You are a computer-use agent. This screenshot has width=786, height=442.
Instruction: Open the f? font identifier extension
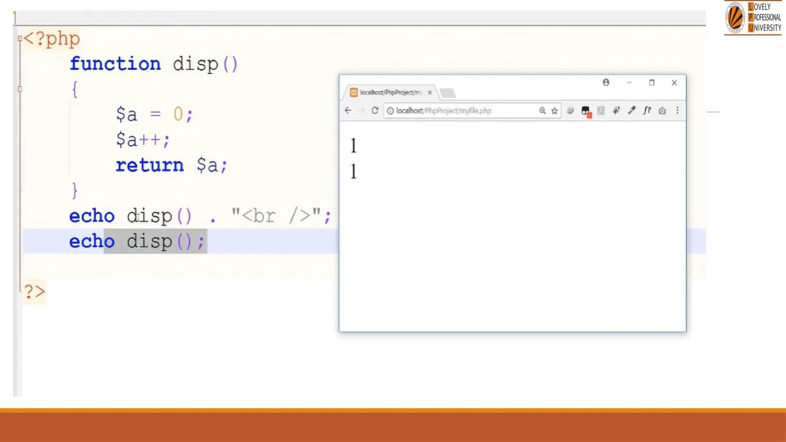(647, 110)
